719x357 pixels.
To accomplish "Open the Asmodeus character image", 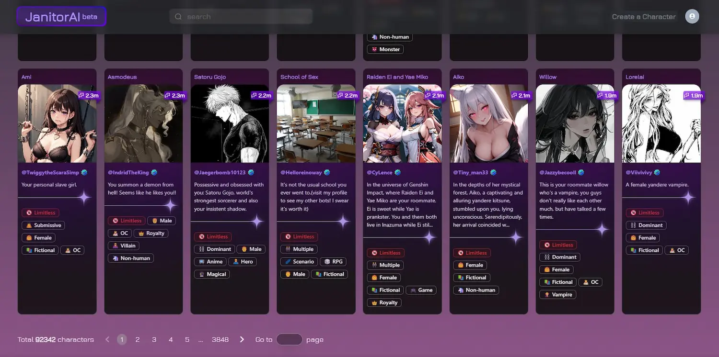I will 143,123.
